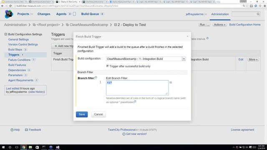Open Agent Requirements in the sidebar
This screenshot has width=267, height=150.
(x=21, y=80)
